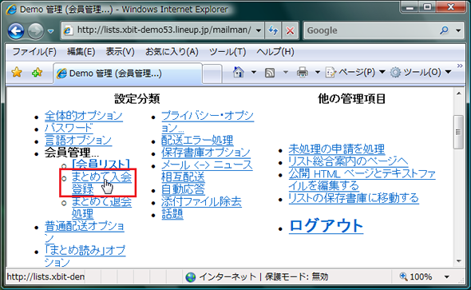The height and width of the screenshot is (290, 471).
Task: Click the RSS feeds icon
Action: point(270,73)
